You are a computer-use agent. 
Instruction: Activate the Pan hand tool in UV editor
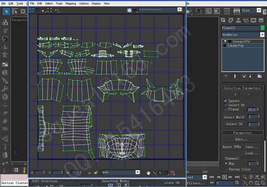click(149, 173)
